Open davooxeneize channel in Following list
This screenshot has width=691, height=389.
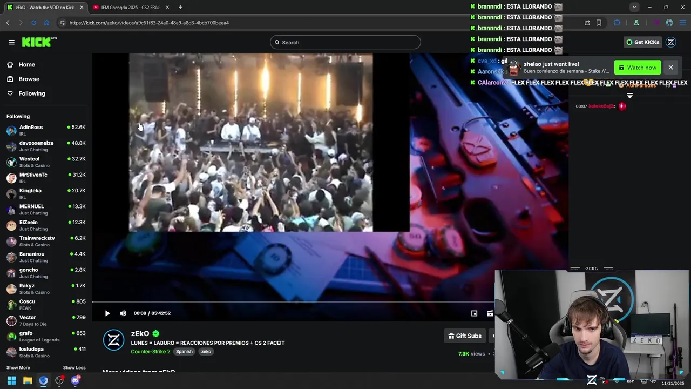(46, 146)
